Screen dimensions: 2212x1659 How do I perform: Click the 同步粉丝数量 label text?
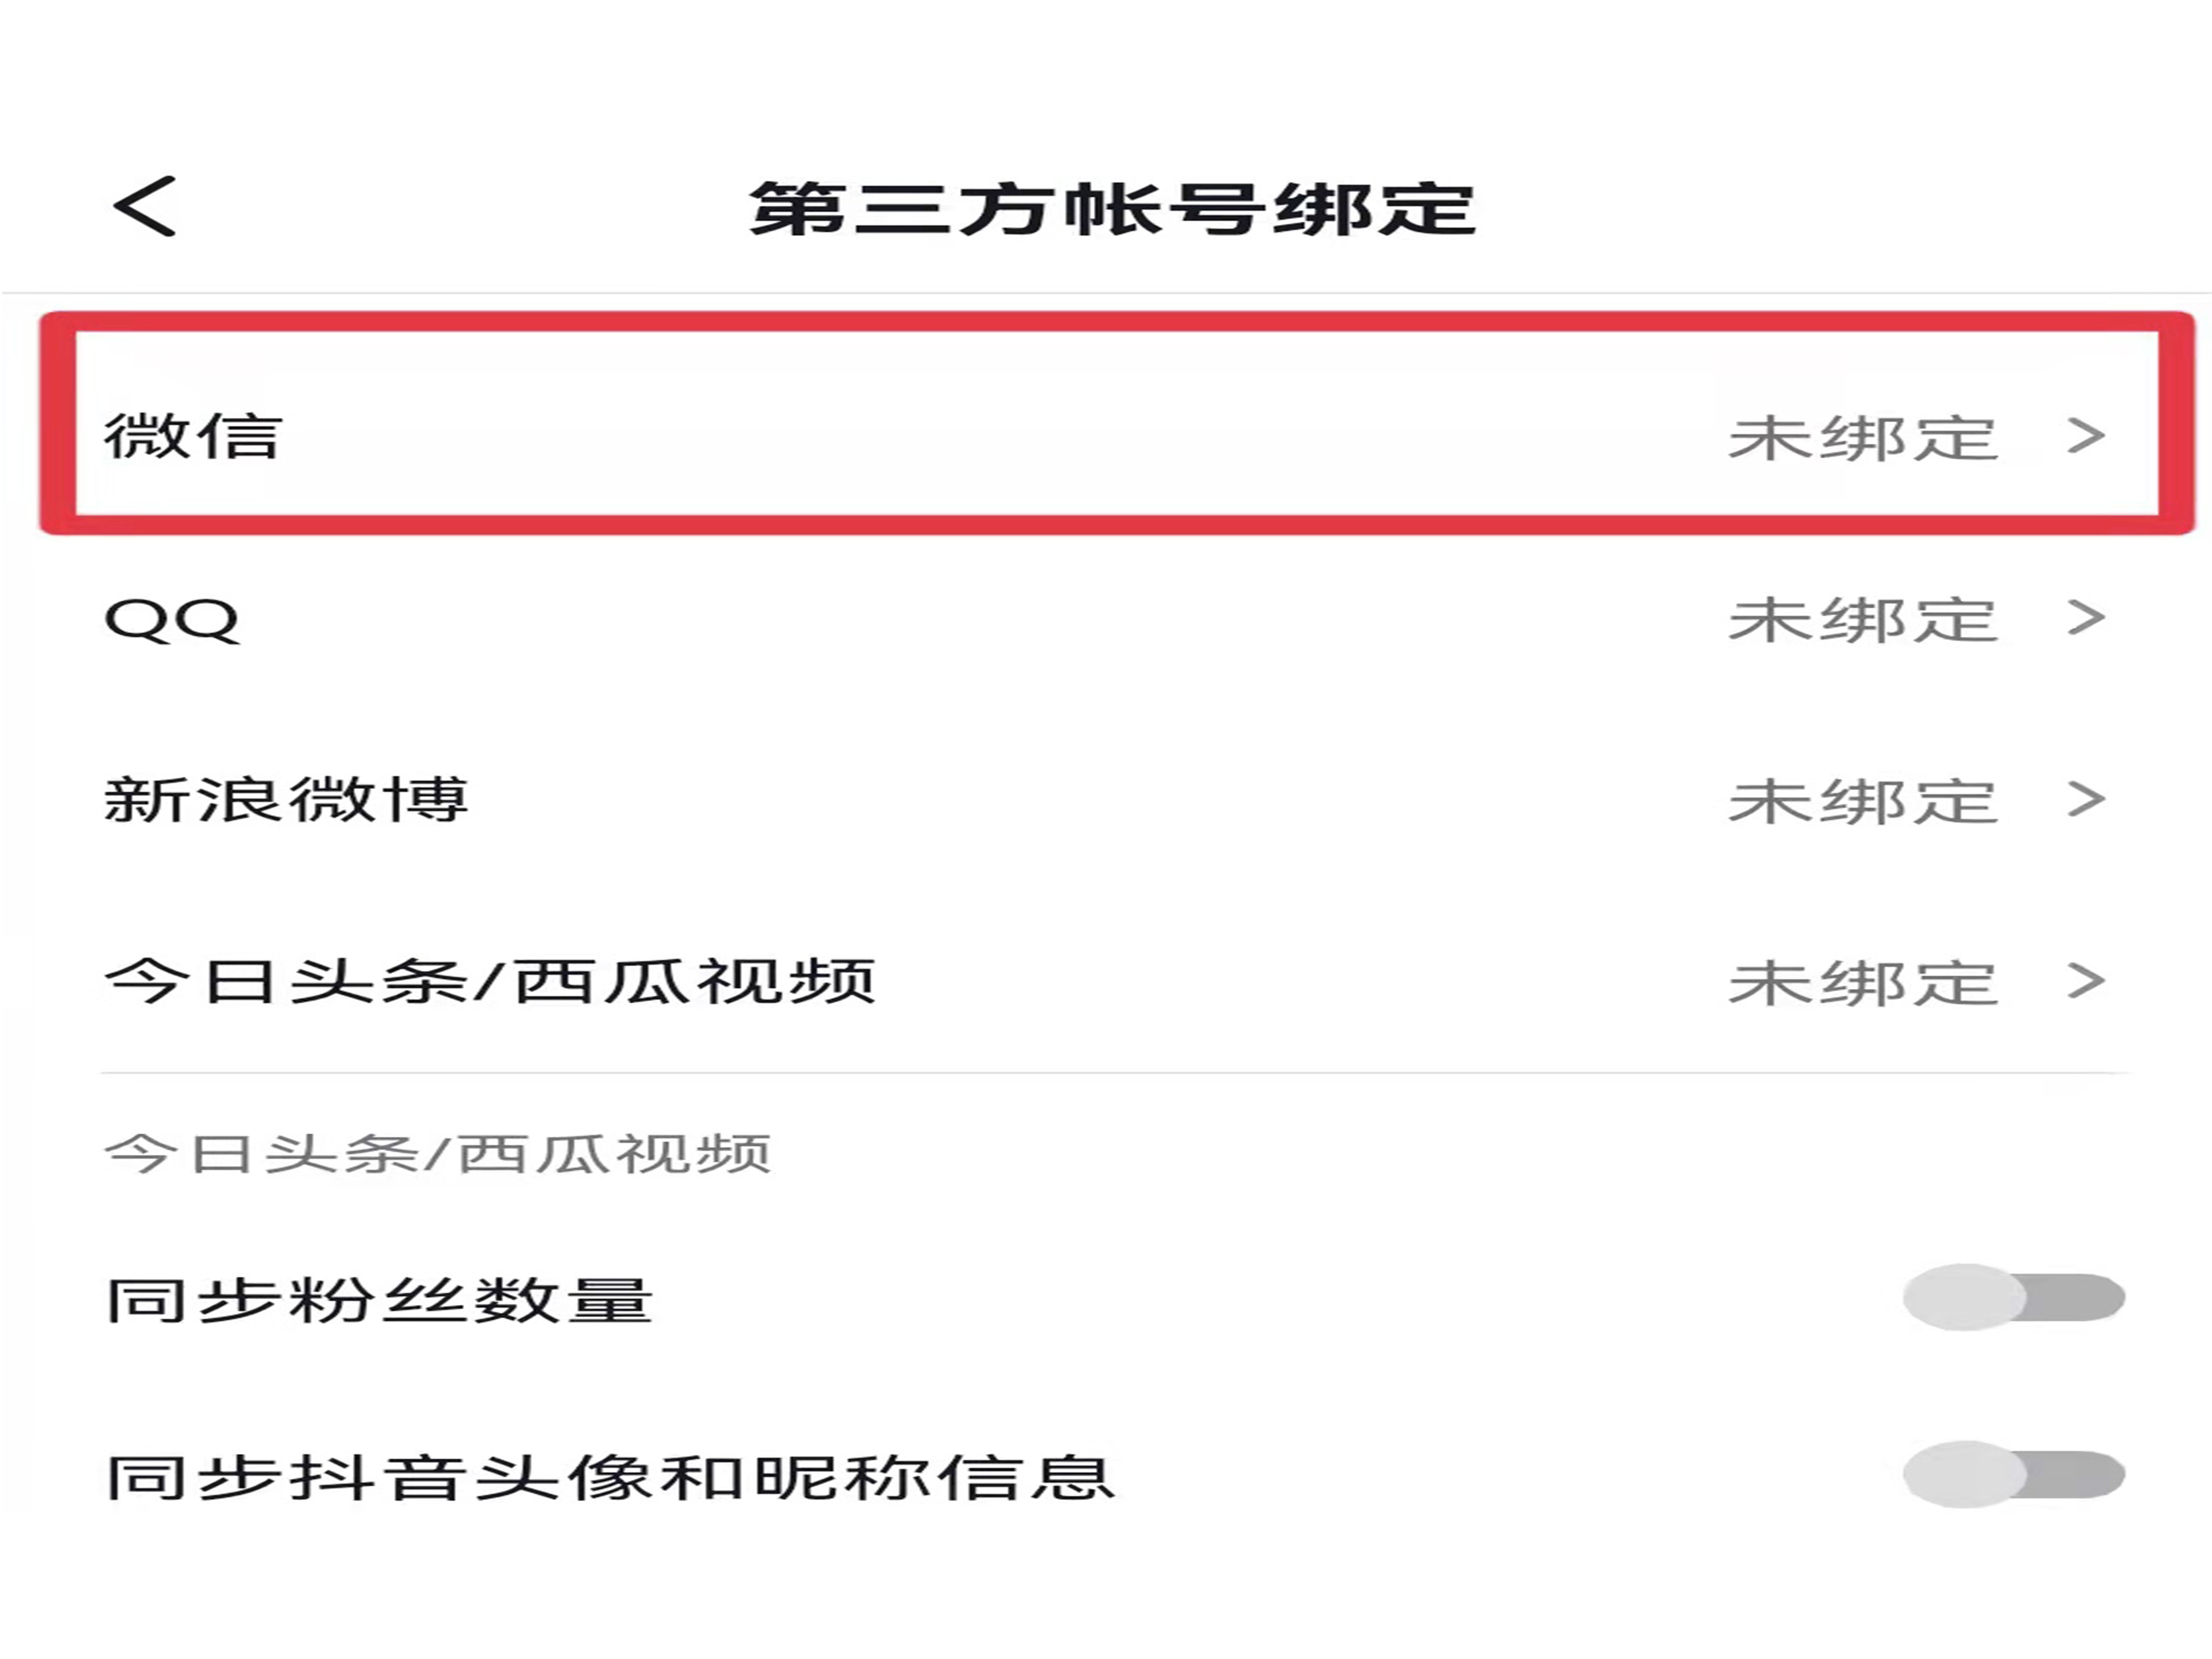pyautogui.click(x=380, y=1300)
